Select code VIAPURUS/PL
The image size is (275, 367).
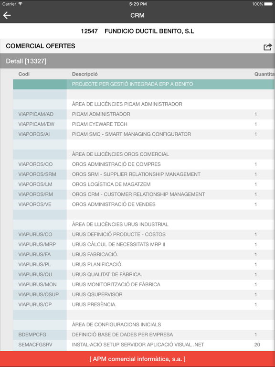point(34,264)
